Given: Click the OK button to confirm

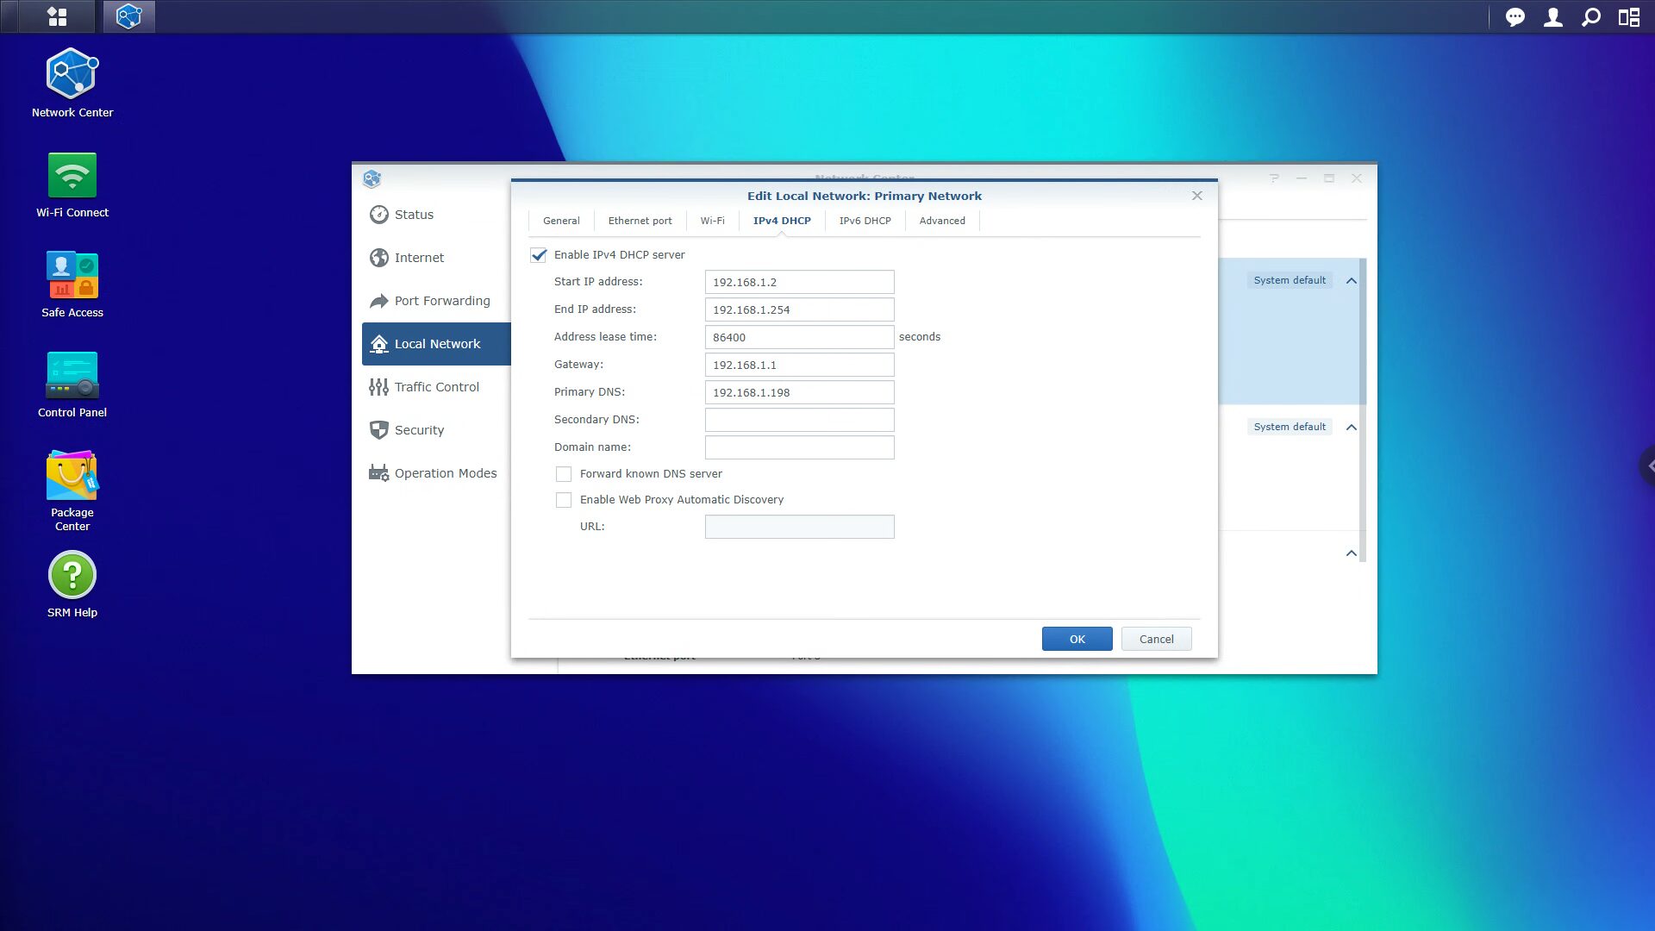Looking at the screenshot, I should 1077,638.
